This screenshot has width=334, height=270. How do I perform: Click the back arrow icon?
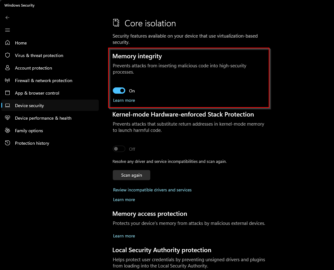7,18
